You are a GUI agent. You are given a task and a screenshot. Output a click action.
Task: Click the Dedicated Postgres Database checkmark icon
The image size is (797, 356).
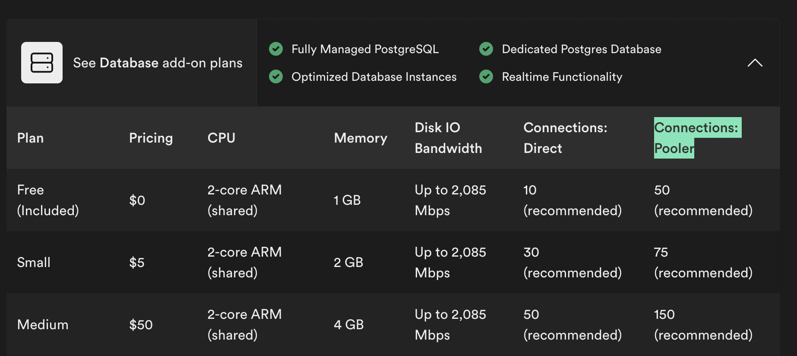486,49
